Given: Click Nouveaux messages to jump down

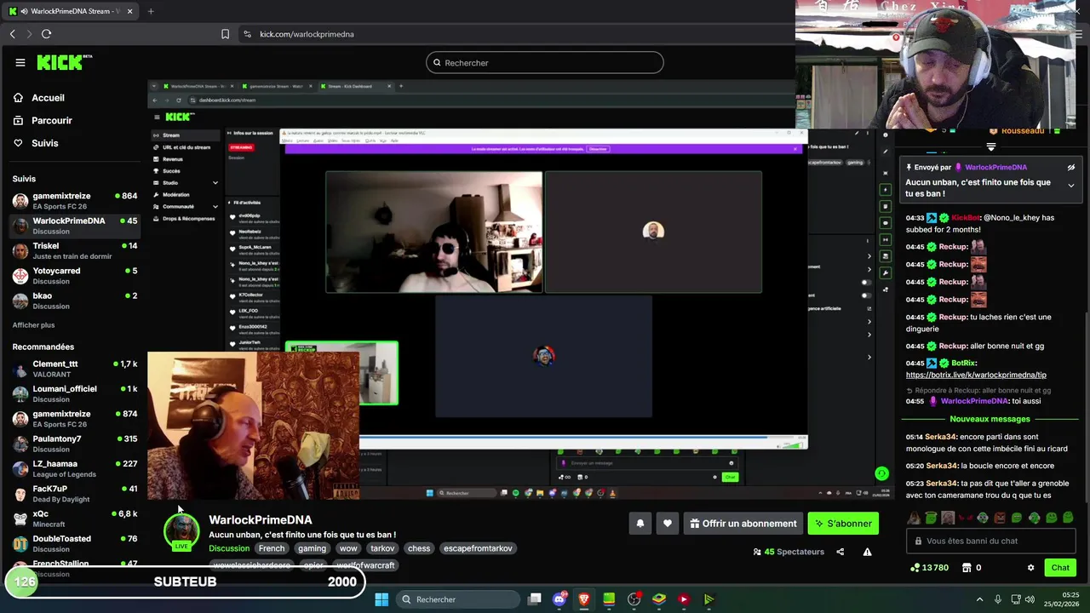Looking at the screenshot, I should pyautogui.click(x=990, y=419).
